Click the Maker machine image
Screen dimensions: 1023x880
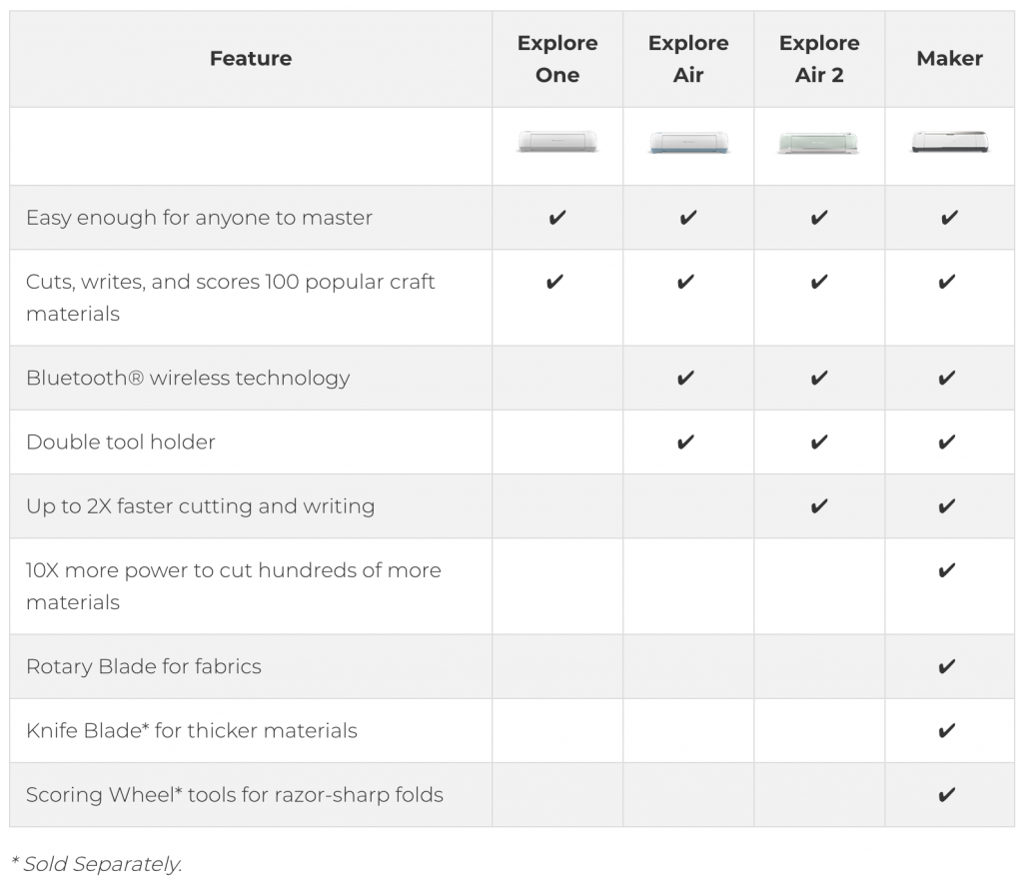(949, 142)
